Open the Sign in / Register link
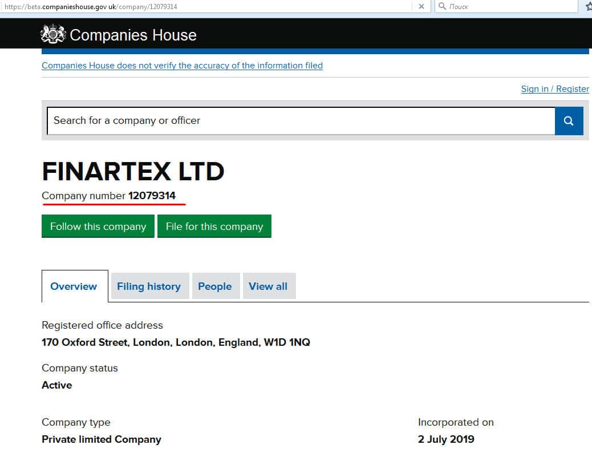 tap(554, 89)
